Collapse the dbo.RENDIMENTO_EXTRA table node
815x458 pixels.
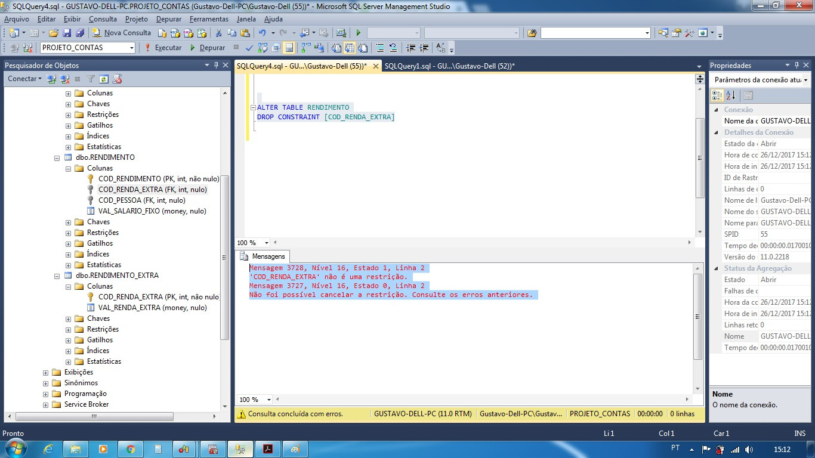(57, 276)
